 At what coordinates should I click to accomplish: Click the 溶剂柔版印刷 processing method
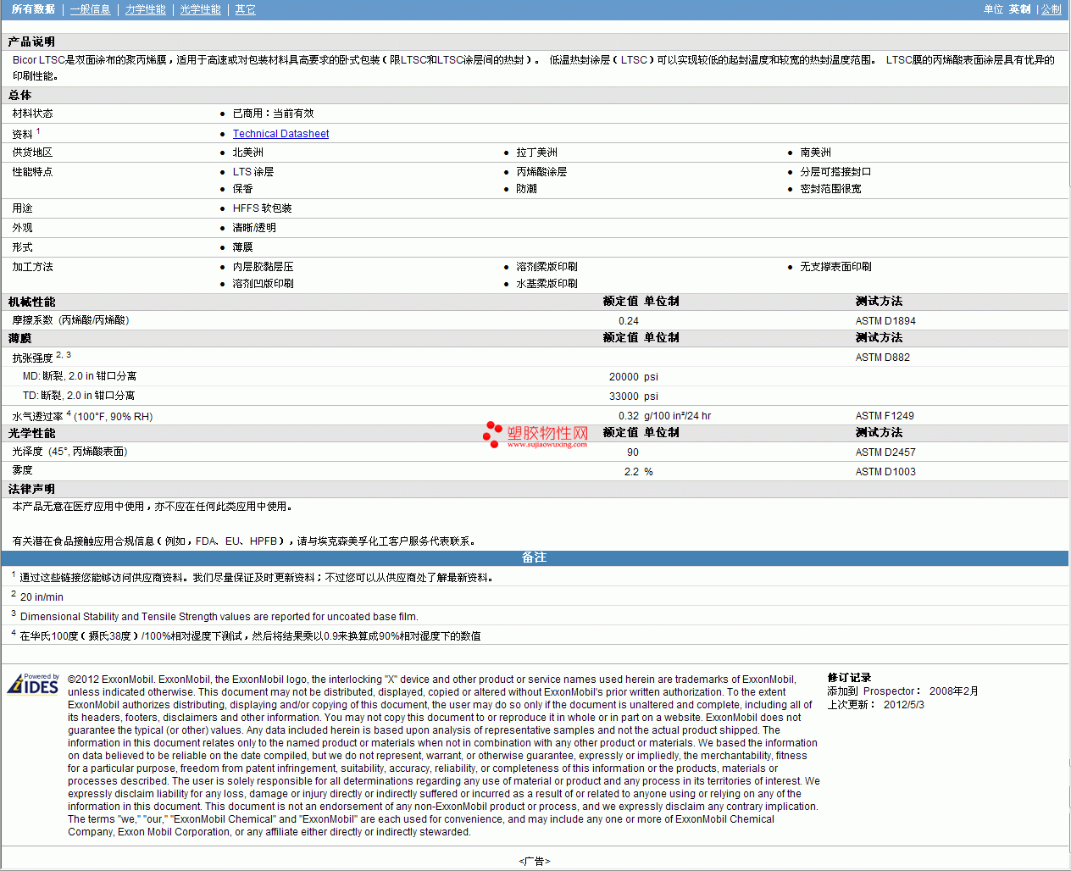tap(547, 267)
